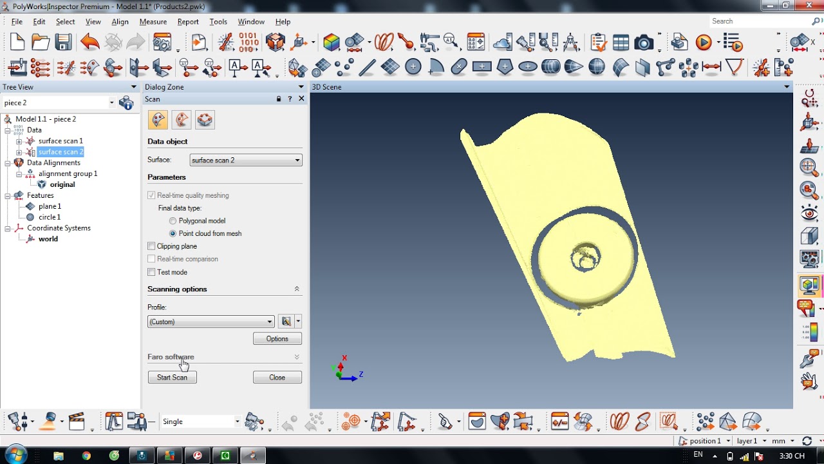This screenshot has height=464, width=824.
Task: Open the Align menu
Action: 120,21
